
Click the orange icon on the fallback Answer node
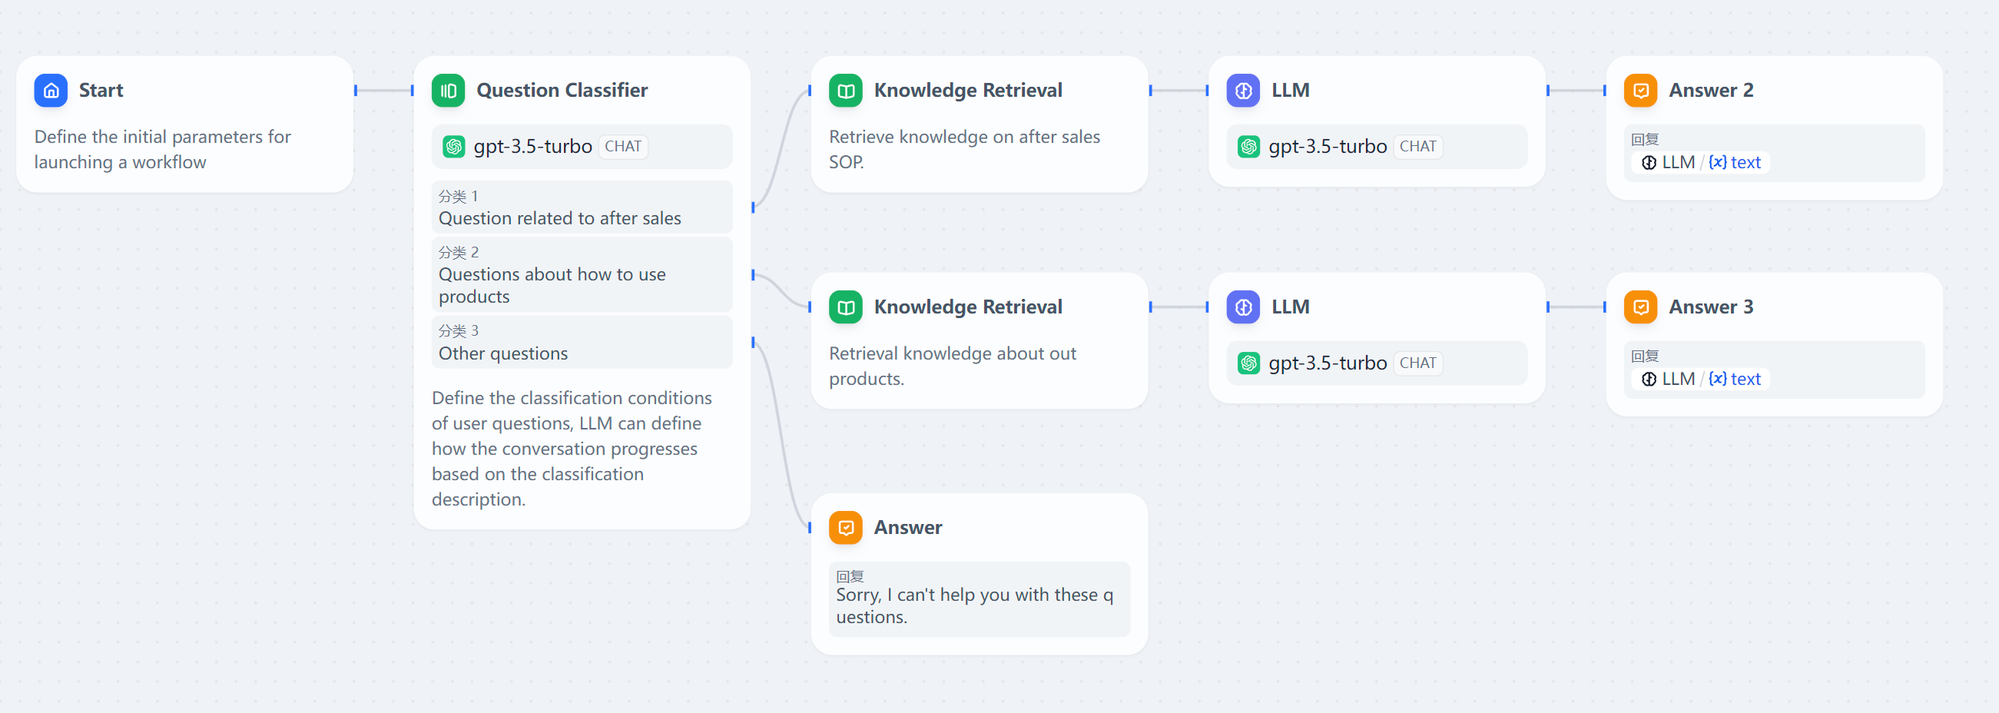click(845, 528)
